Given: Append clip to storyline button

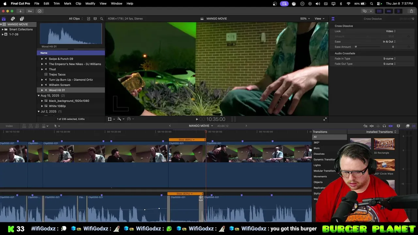Looking at the screenshot, I should coord(37,126).
